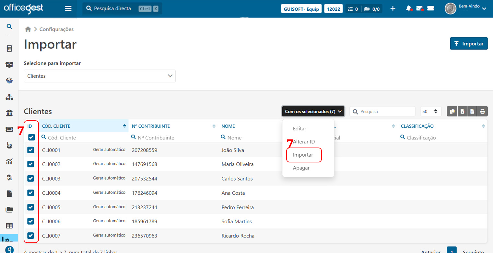Copy table with the copy icon button

tap(452, 111)
